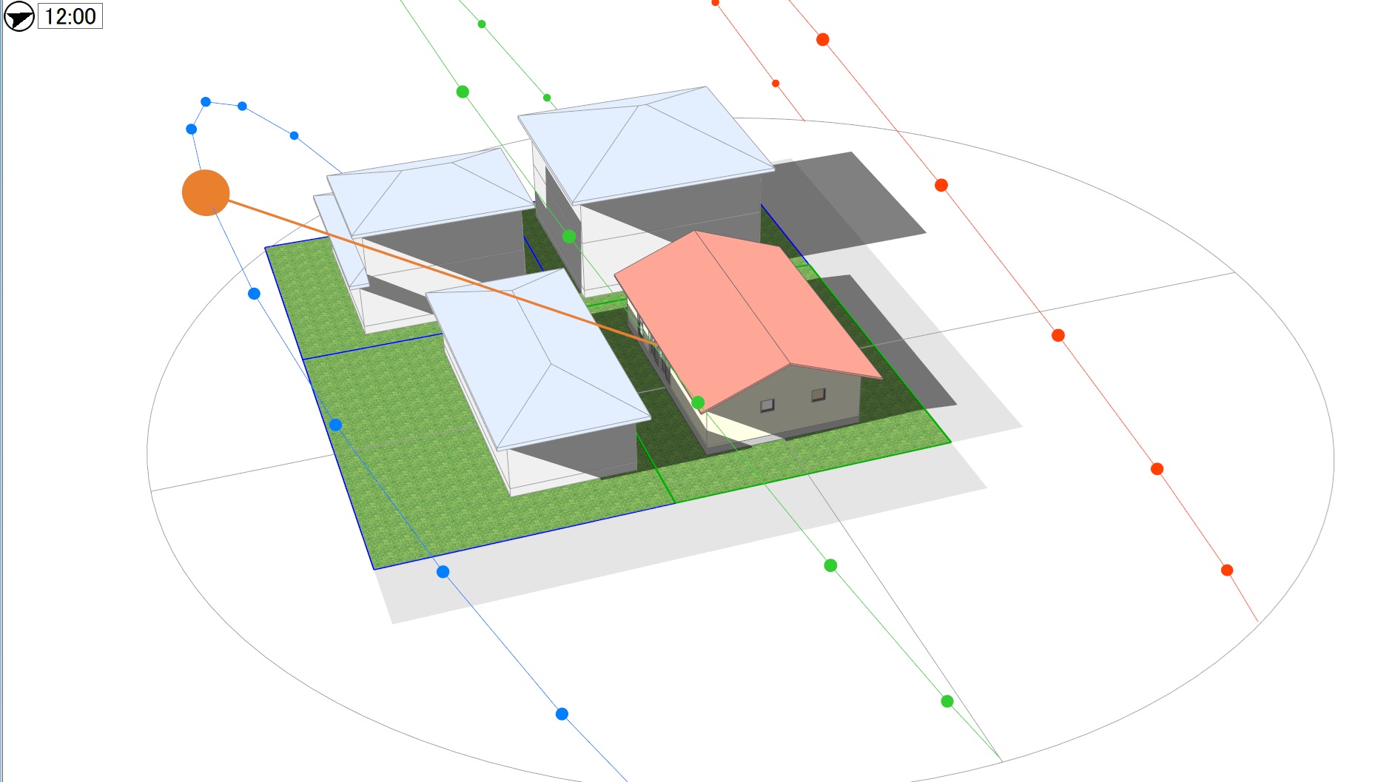Select the large orange sun sphere
Screen dimensions: 1392x782
pos(206,193)
